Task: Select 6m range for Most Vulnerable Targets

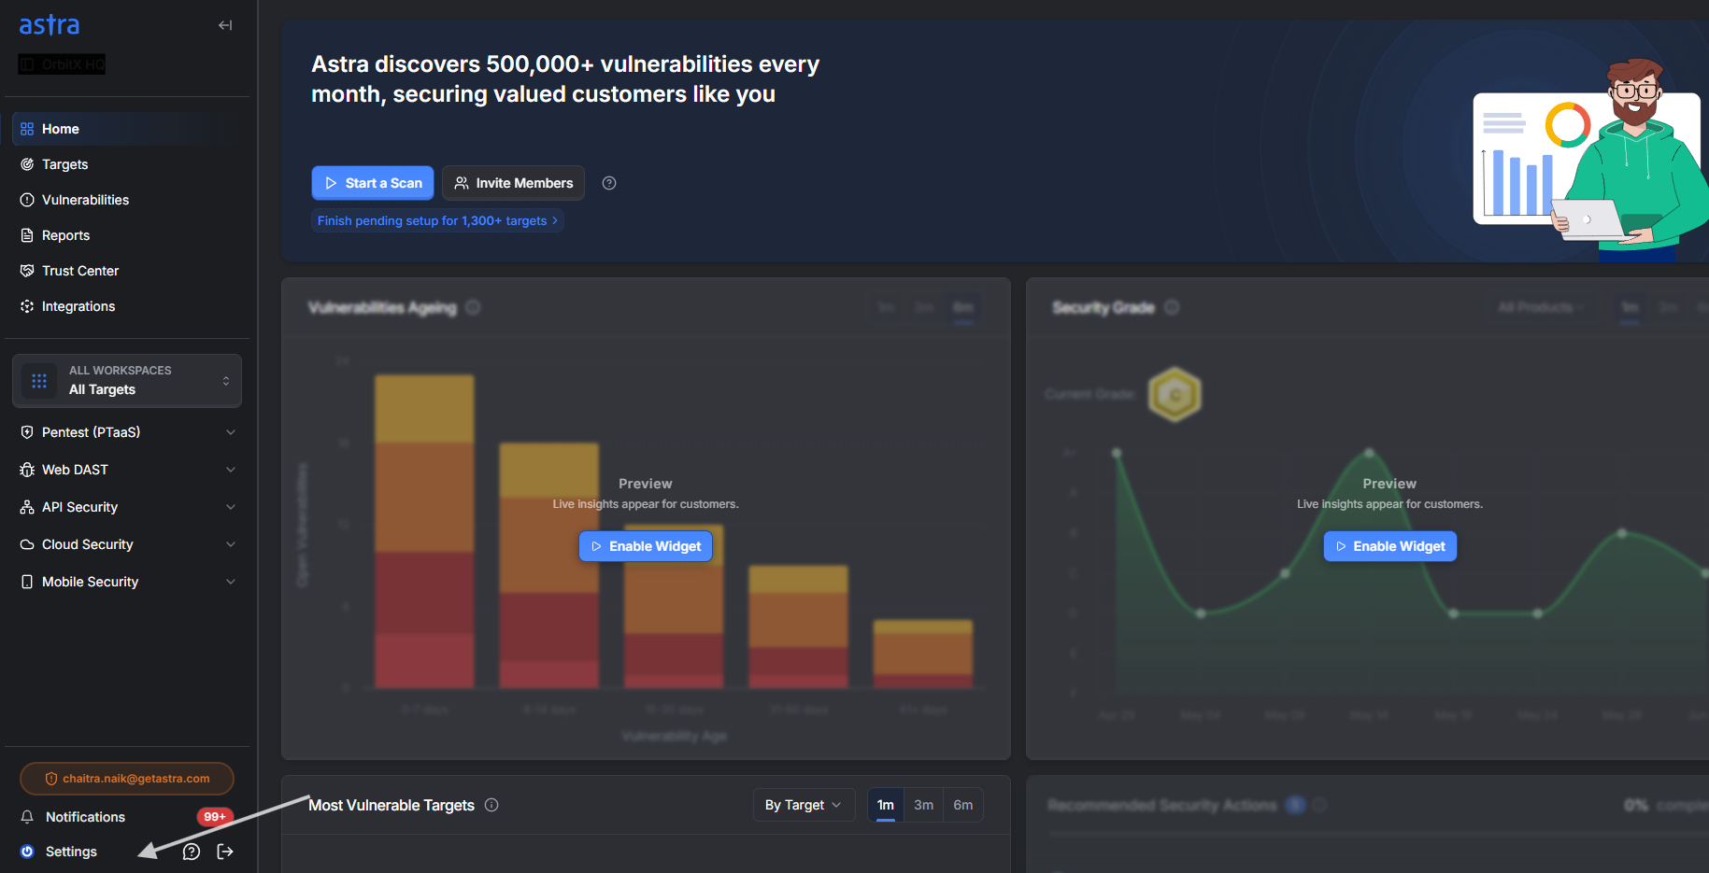Action: [x=963, y=805]
